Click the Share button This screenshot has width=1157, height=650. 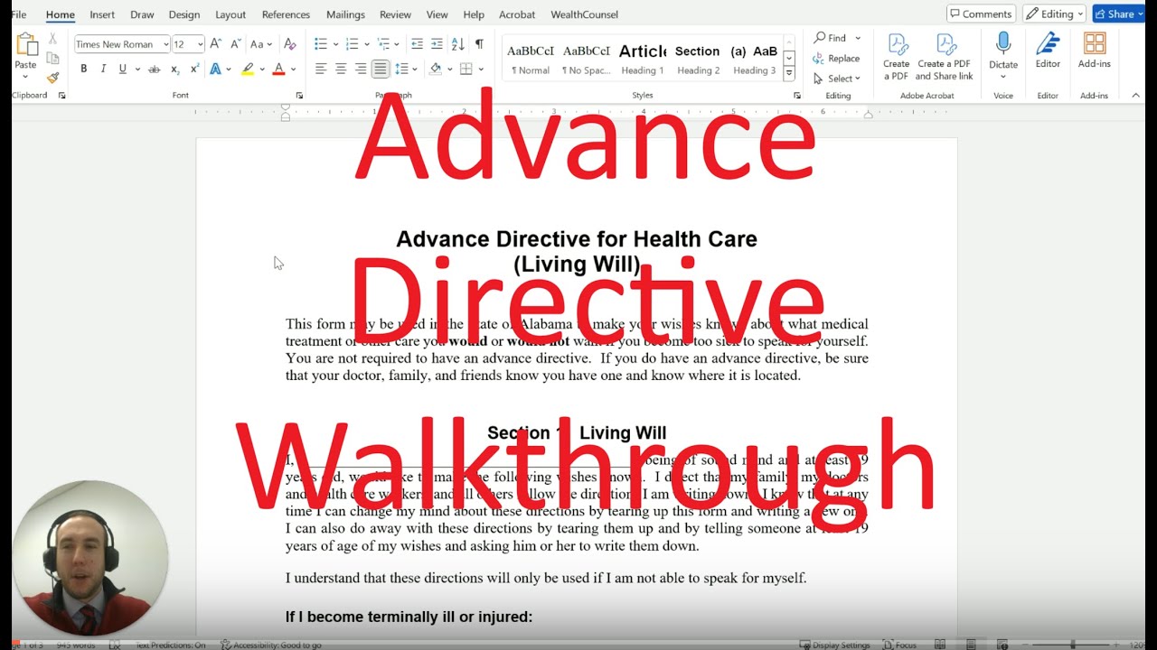1119,14
